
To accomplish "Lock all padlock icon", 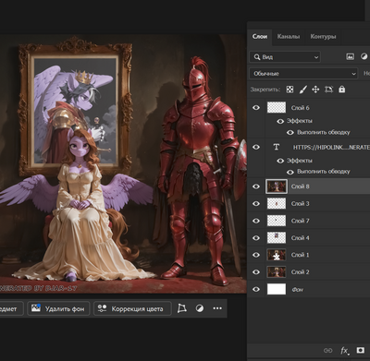I will [342, 90].
